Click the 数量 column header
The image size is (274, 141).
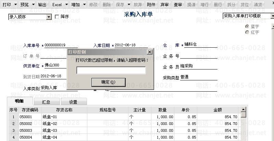coord(162,110)
